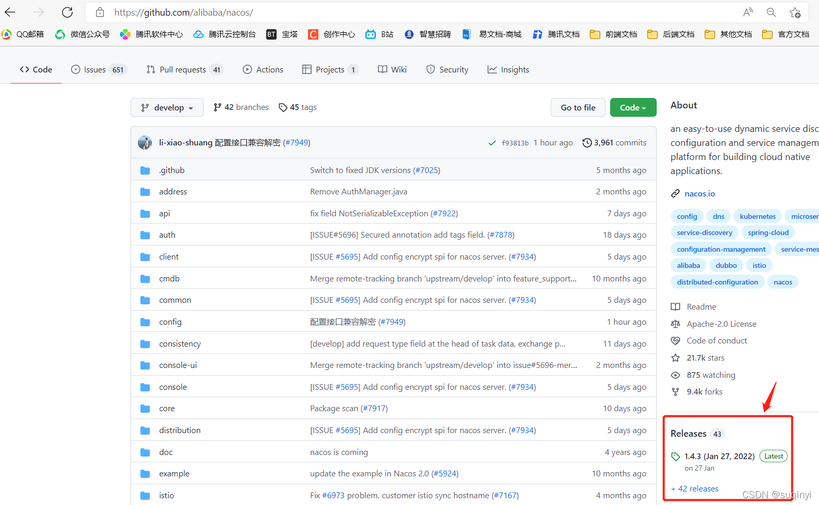
Task: Click the commit status green checkmark
Action: click(x=492, y=143)
